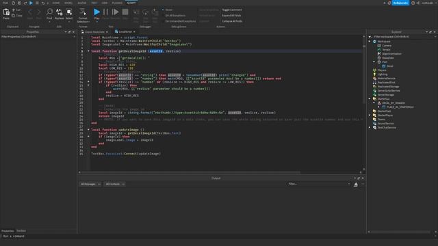
Task: Click the quick-access play icon in title bar
Action: pyautogui.click(x=31, y=3)
